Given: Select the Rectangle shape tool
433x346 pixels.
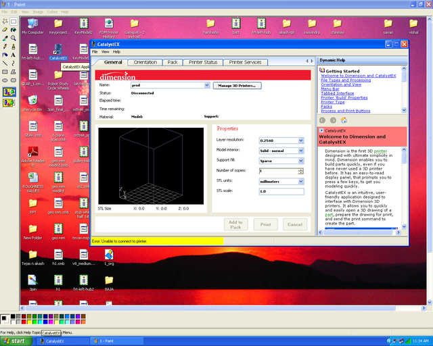Looking at the screenshot, I should point(5,72).
